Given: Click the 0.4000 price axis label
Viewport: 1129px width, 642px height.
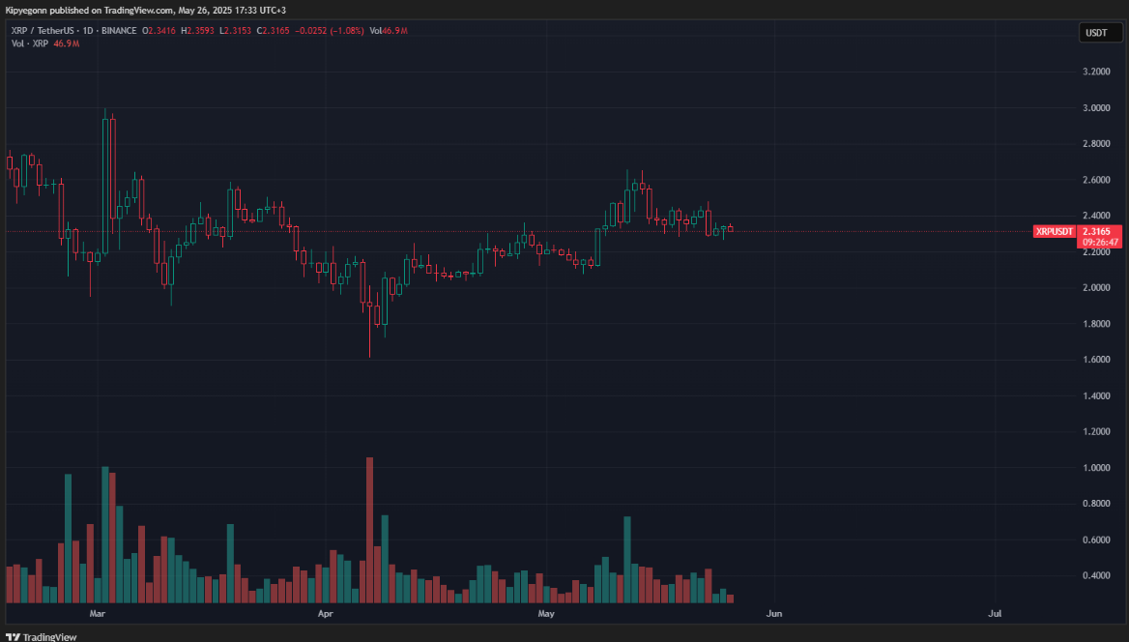Looking at the screenshot, I should pyautogui.click(x=1096, y=575).
